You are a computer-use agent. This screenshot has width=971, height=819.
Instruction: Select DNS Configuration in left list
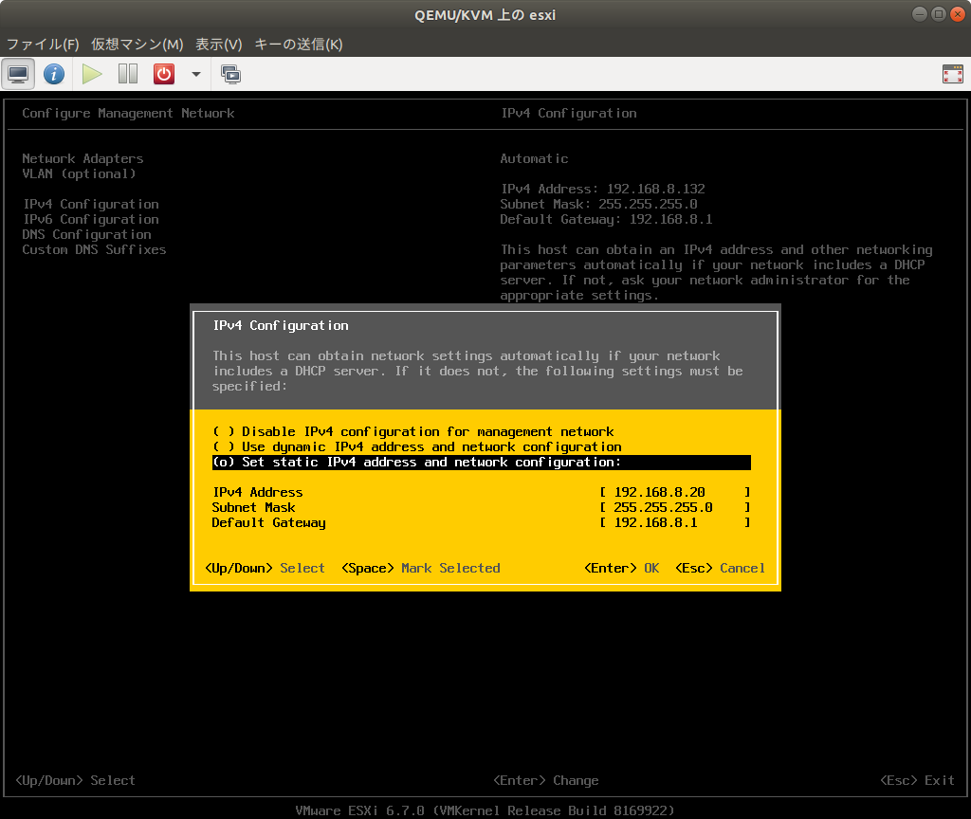coord(86,235)
